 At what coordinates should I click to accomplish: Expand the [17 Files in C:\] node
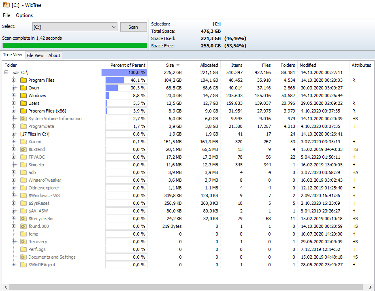(x=14, y=134)
